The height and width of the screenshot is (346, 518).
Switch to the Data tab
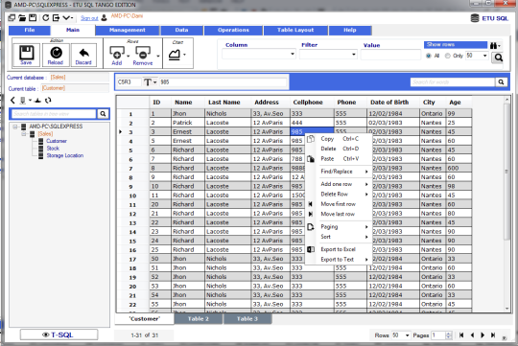tap(181, 30)
